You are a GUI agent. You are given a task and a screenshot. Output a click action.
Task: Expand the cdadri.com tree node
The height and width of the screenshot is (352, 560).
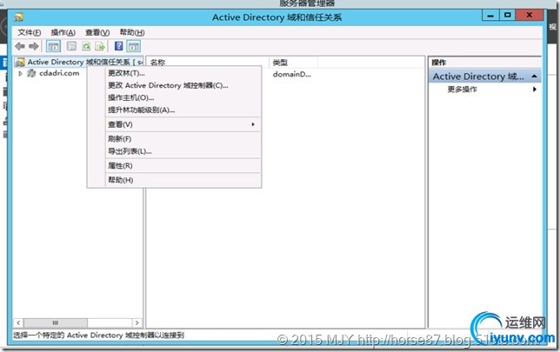tap(20, 73)
